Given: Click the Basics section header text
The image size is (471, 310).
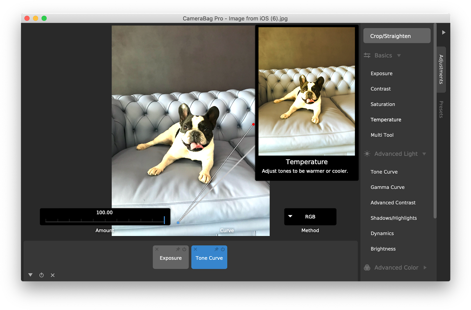Looking at the screenshot, I should coord(383,55).
